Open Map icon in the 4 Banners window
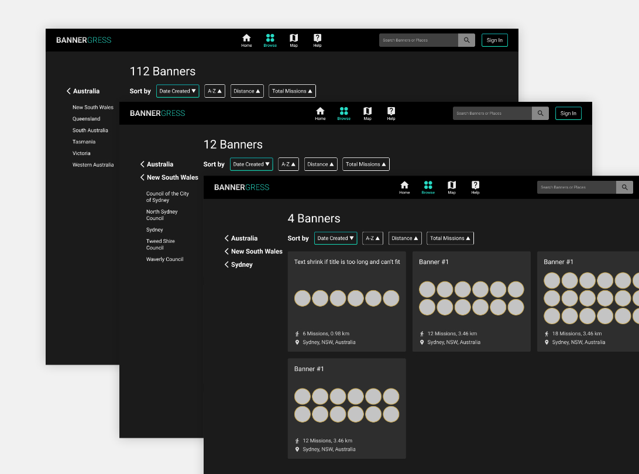The height and width of the screenshot is (474, 639). coord(452,187)
